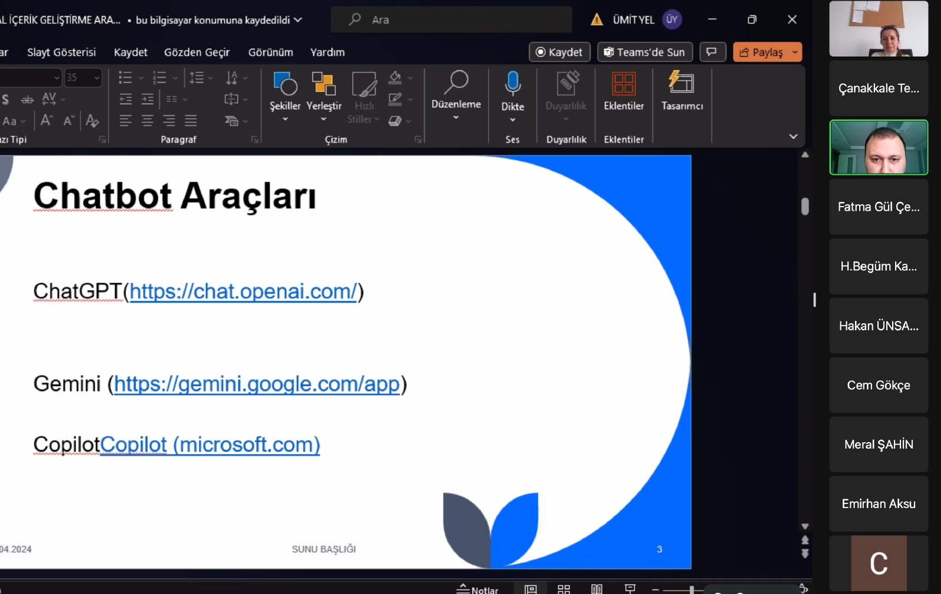Screen dimensions: 941x594
Task: Open the Tasarımcı designer pane
Action: click(x=682, y=90)
